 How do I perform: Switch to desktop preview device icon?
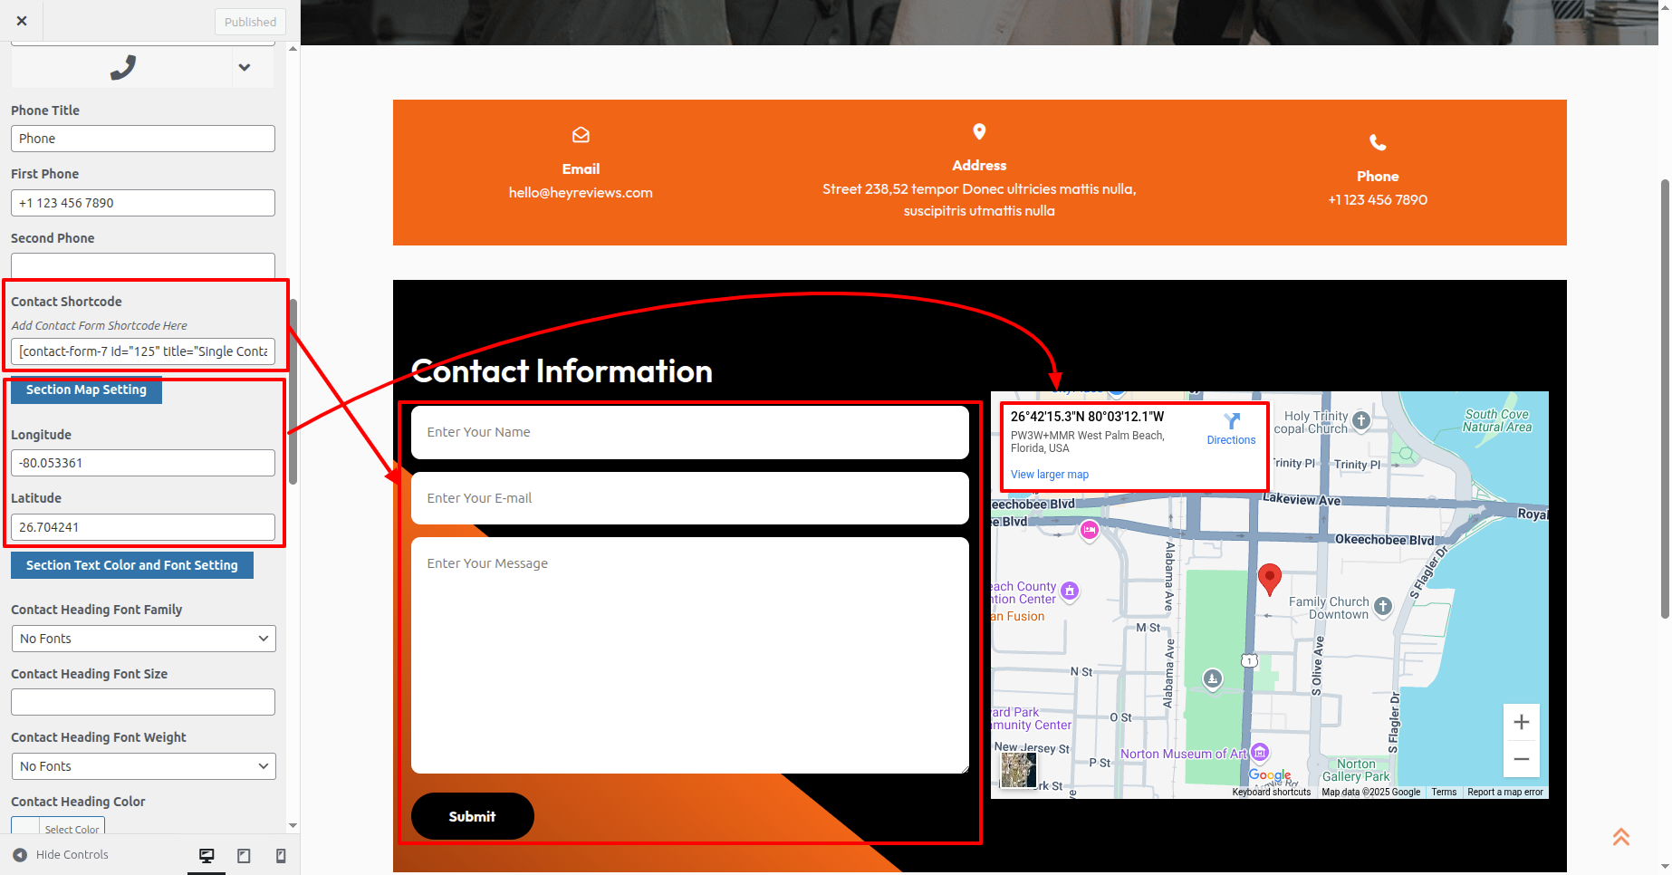(x=207, y=855)
